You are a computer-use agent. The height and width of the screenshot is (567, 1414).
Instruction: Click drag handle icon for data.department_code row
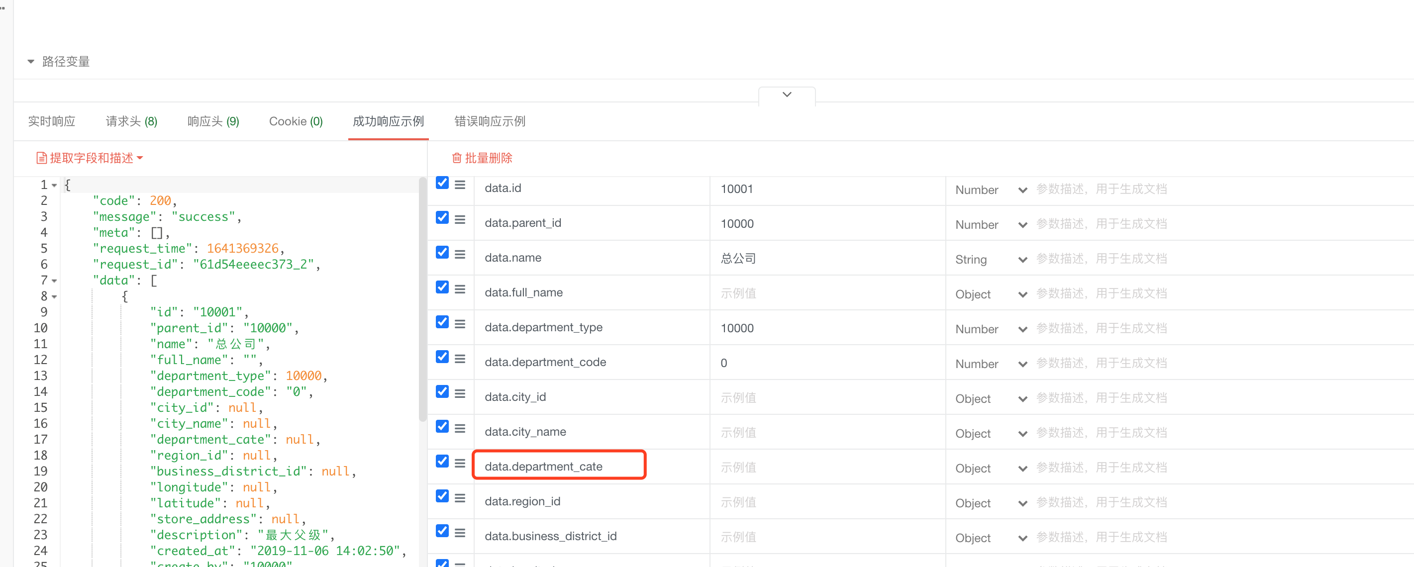[460, 359]
